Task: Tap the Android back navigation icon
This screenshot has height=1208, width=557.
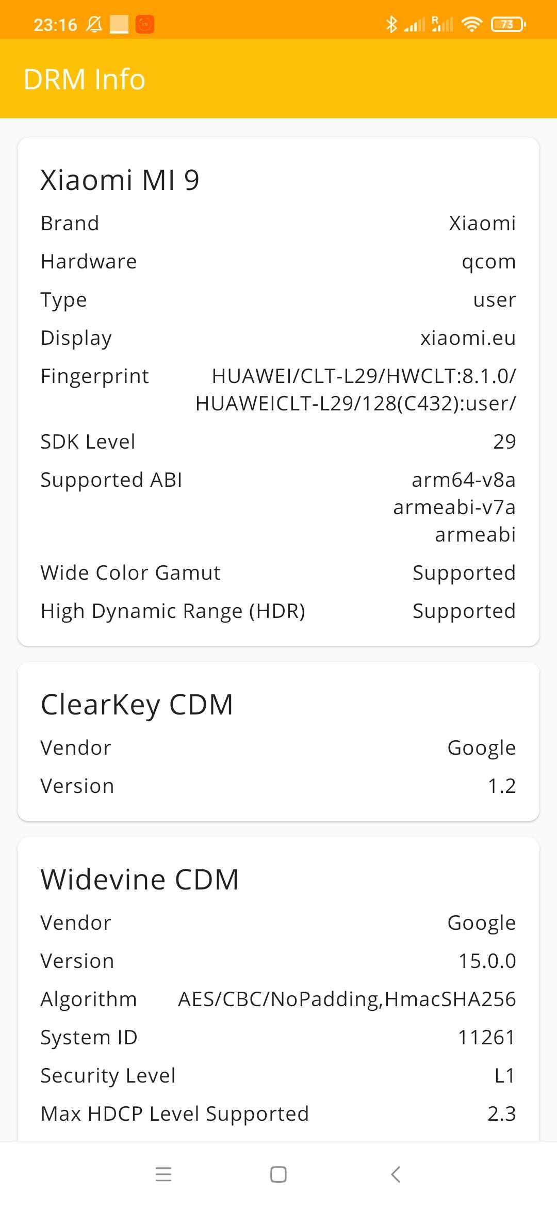Action: tap(396, 1174)
